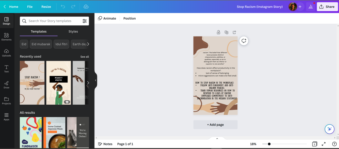This screenshot has width=339, height=149.
Task: Click the user profile avatar
Action: point(293,7)
